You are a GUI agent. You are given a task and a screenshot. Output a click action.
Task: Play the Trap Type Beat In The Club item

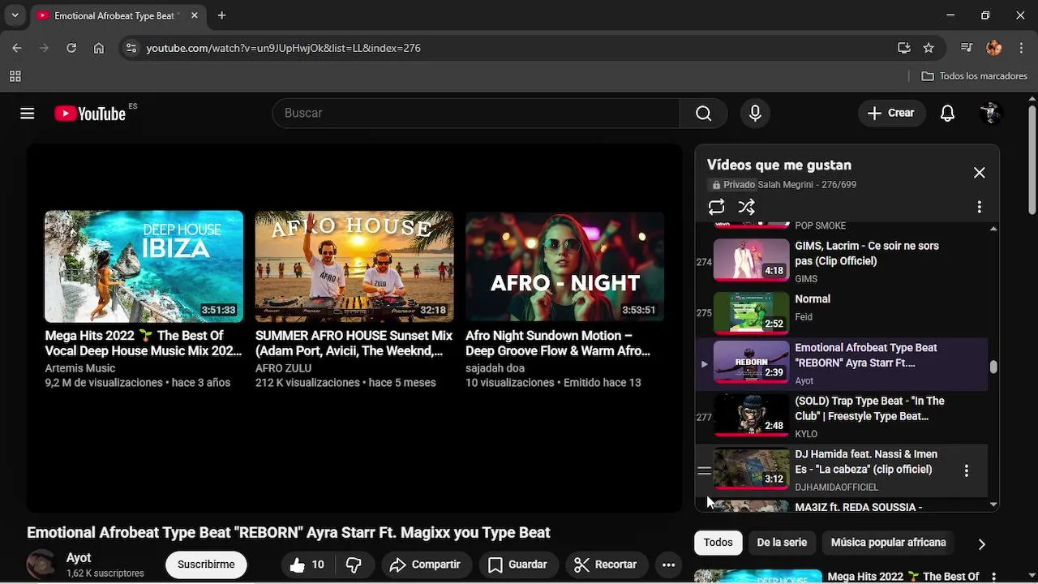[x=842, y=417]
